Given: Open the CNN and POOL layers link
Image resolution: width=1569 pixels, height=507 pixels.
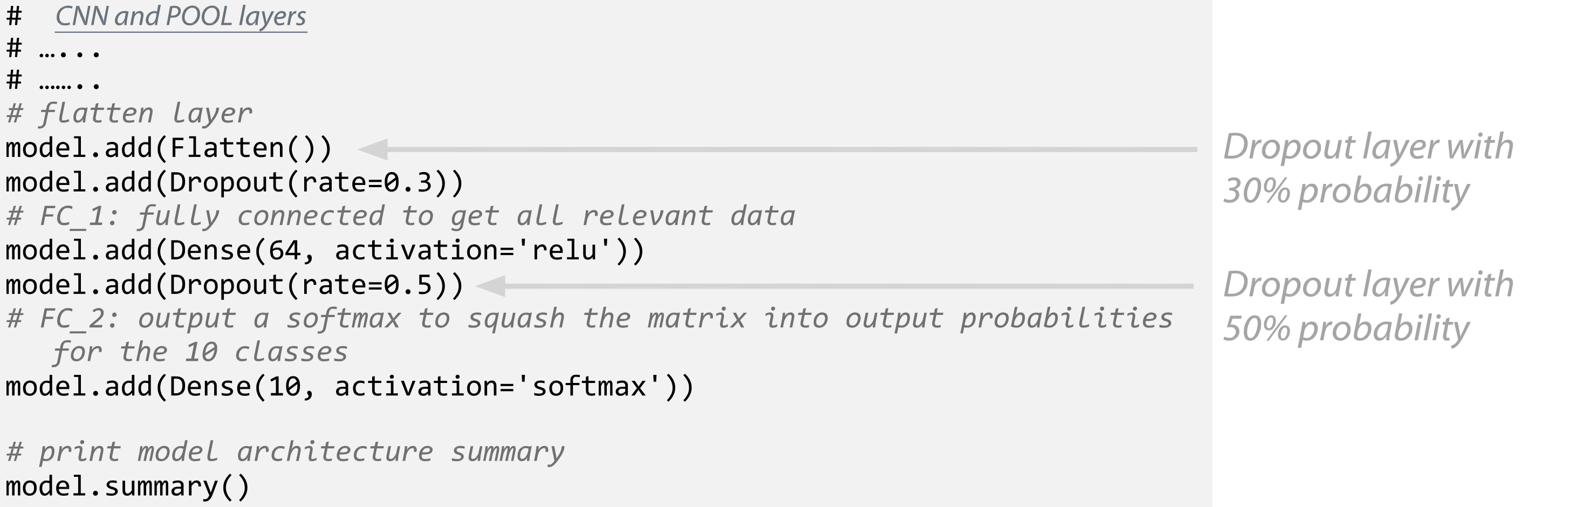Looking at the screenshot, I should tap(181, 17).
